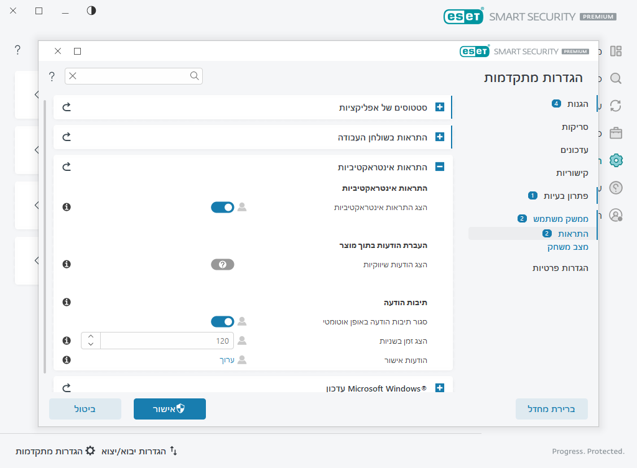Reset the Desktop notifications section with revert arrow
Viewport: 637px width, 468px height.
(x=67, y=137)
